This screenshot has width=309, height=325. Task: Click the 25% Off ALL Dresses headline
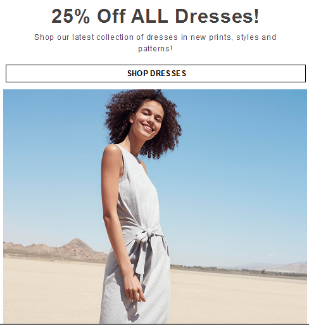point(155,16)
